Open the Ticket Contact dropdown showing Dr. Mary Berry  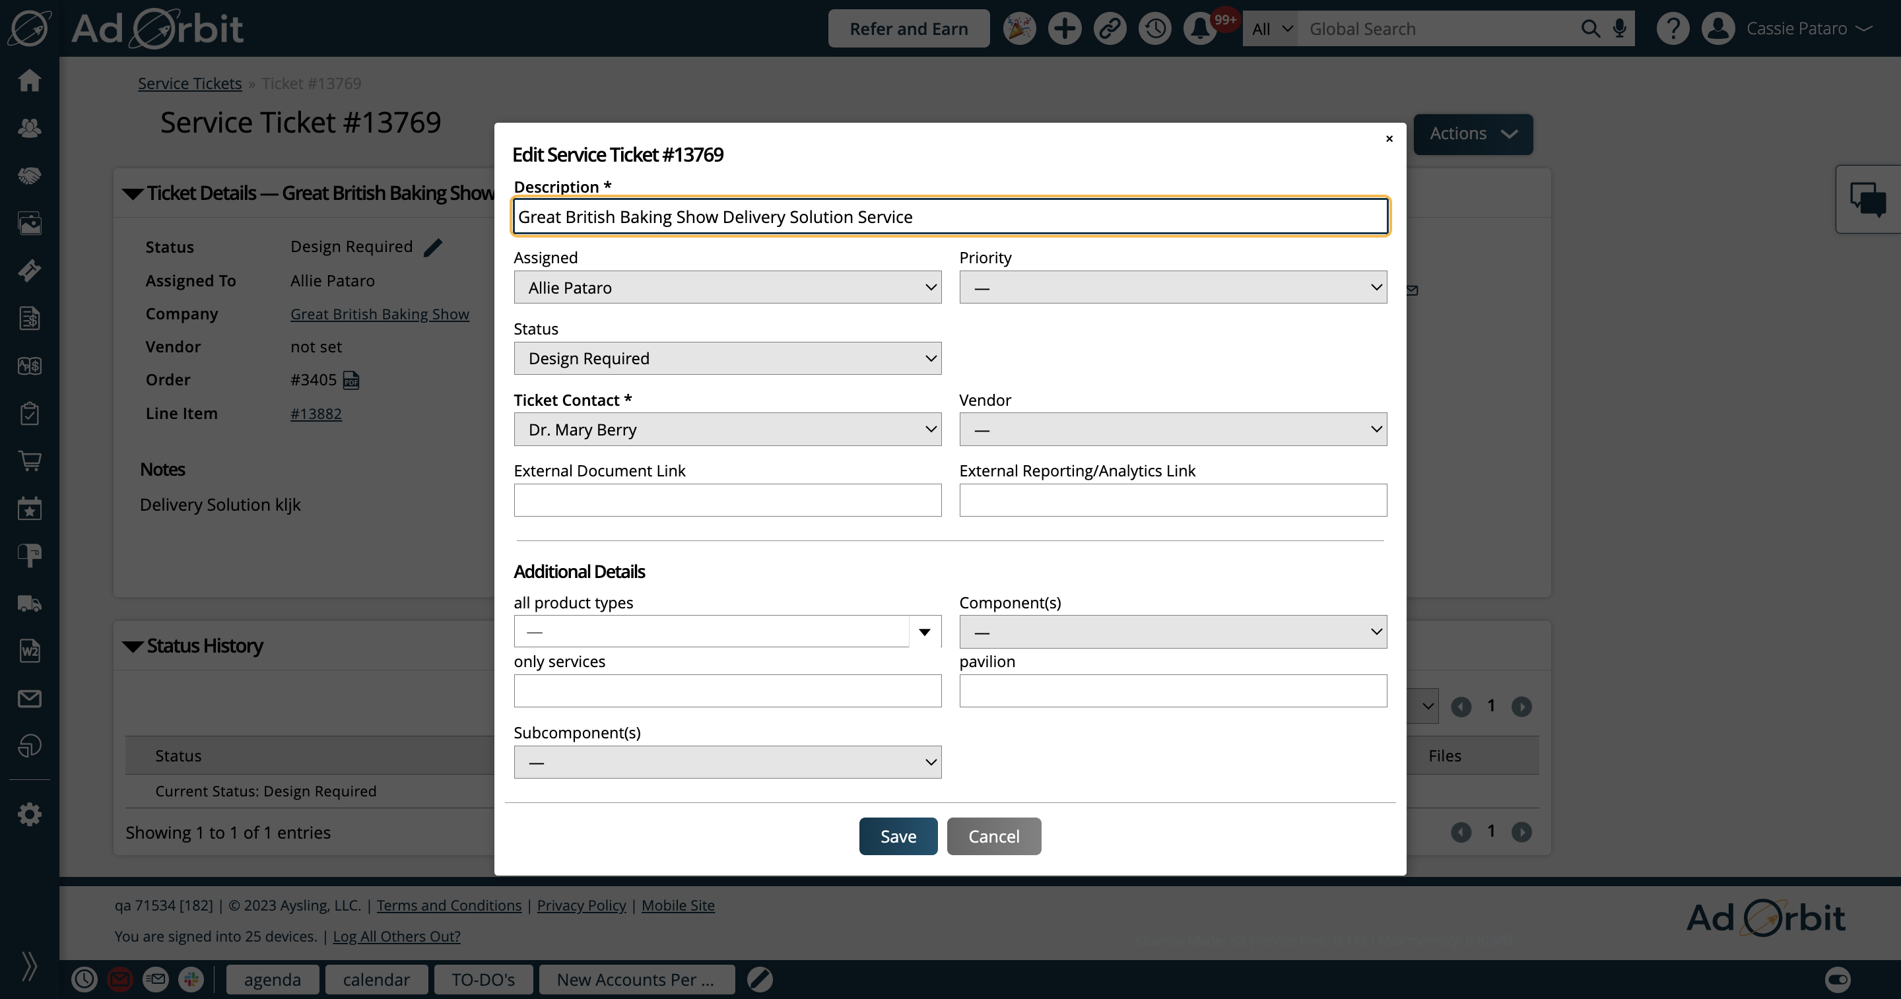pyautogui.click(x=727, y=430)
